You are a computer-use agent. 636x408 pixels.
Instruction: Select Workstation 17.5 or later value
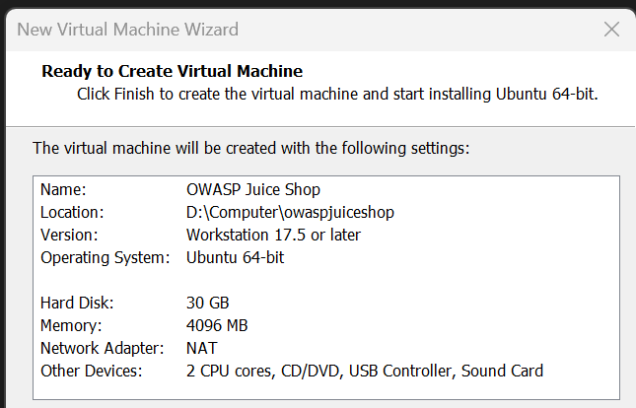pyautogui.click(x=273, y=235)
